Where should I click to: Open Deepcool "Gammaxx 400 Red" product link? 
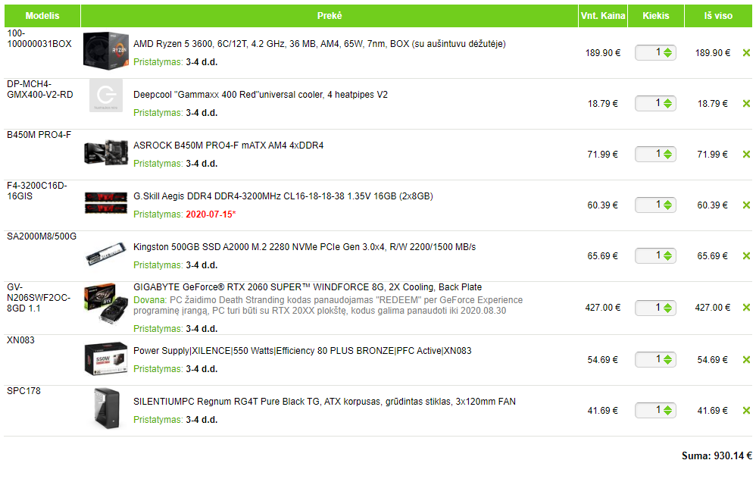coord(261,95)
